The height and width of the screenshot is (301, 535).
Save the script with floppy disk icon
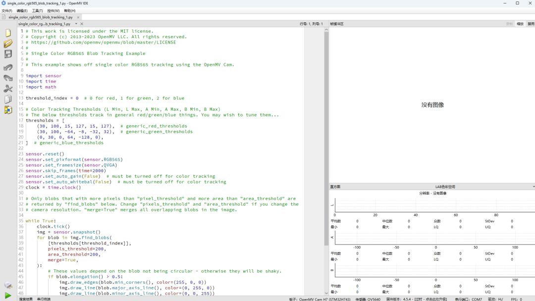[8, 54]
